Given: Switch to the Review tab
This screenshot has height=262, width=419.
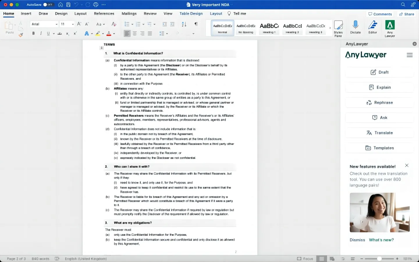Looking at the screenshot, I should [x=150, y=14].
